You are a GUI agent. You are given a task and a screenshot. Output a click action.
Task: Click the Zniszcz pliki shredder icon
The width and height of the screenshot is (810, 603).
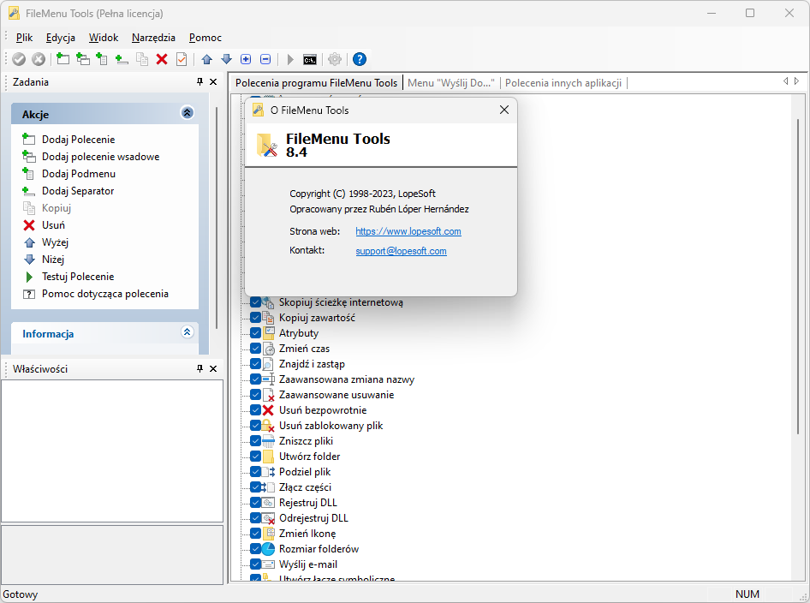click(x=268, y=441)
